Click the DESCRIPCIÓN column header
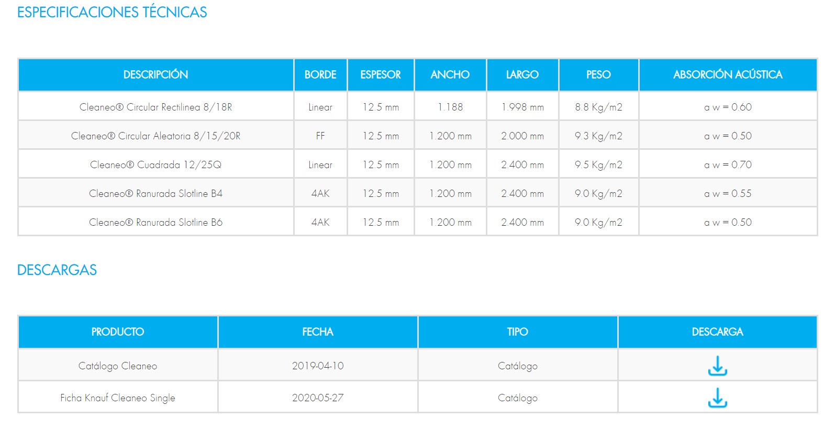The image size is (835, 429). pos(155,75)
